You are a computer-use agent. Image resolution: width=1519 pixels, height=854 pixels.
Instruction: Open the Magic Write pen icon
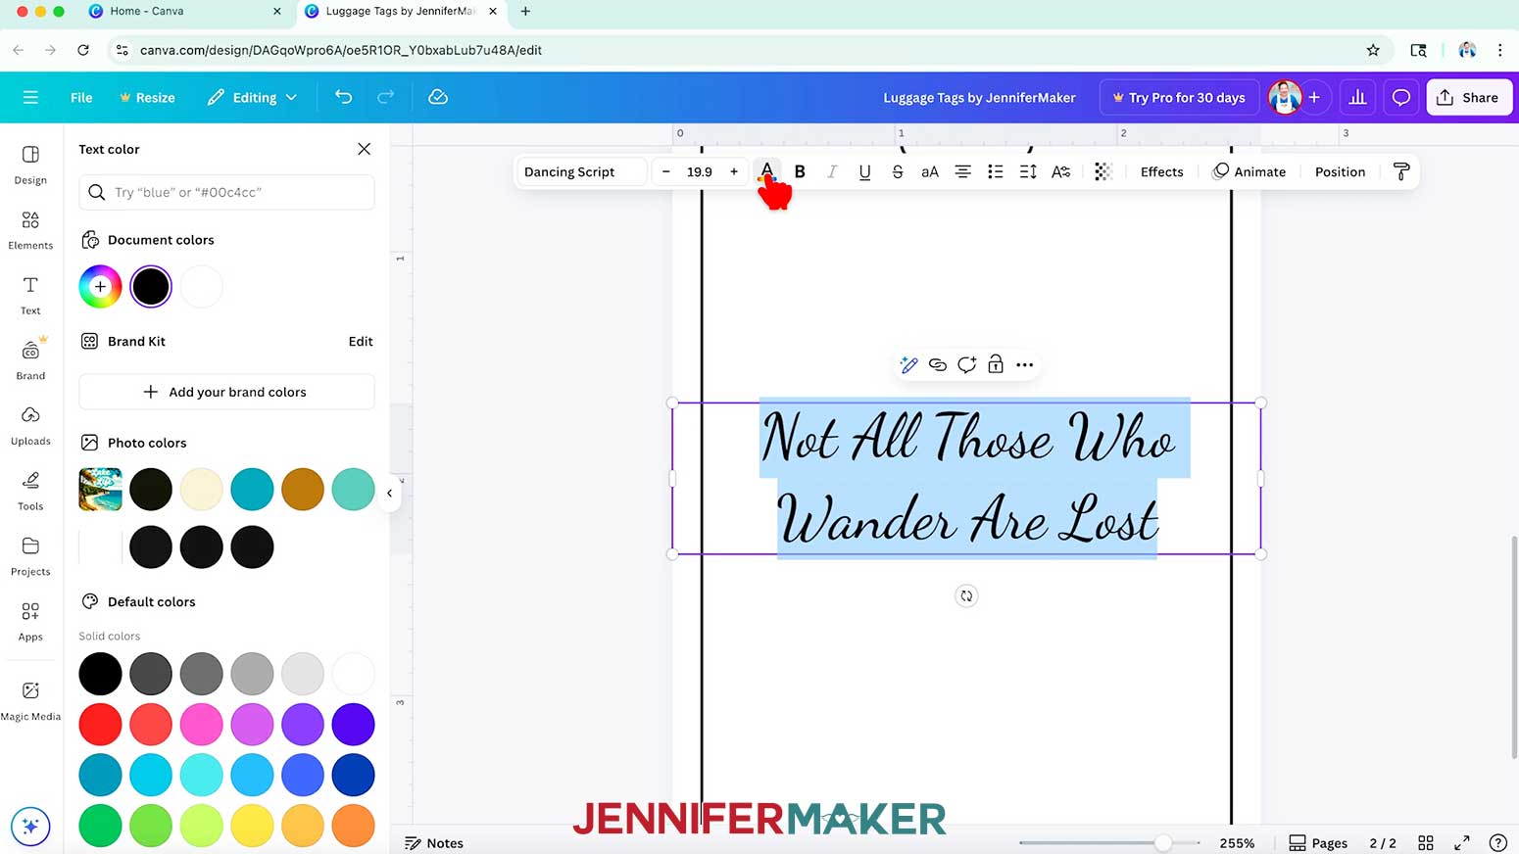[908, 364]
